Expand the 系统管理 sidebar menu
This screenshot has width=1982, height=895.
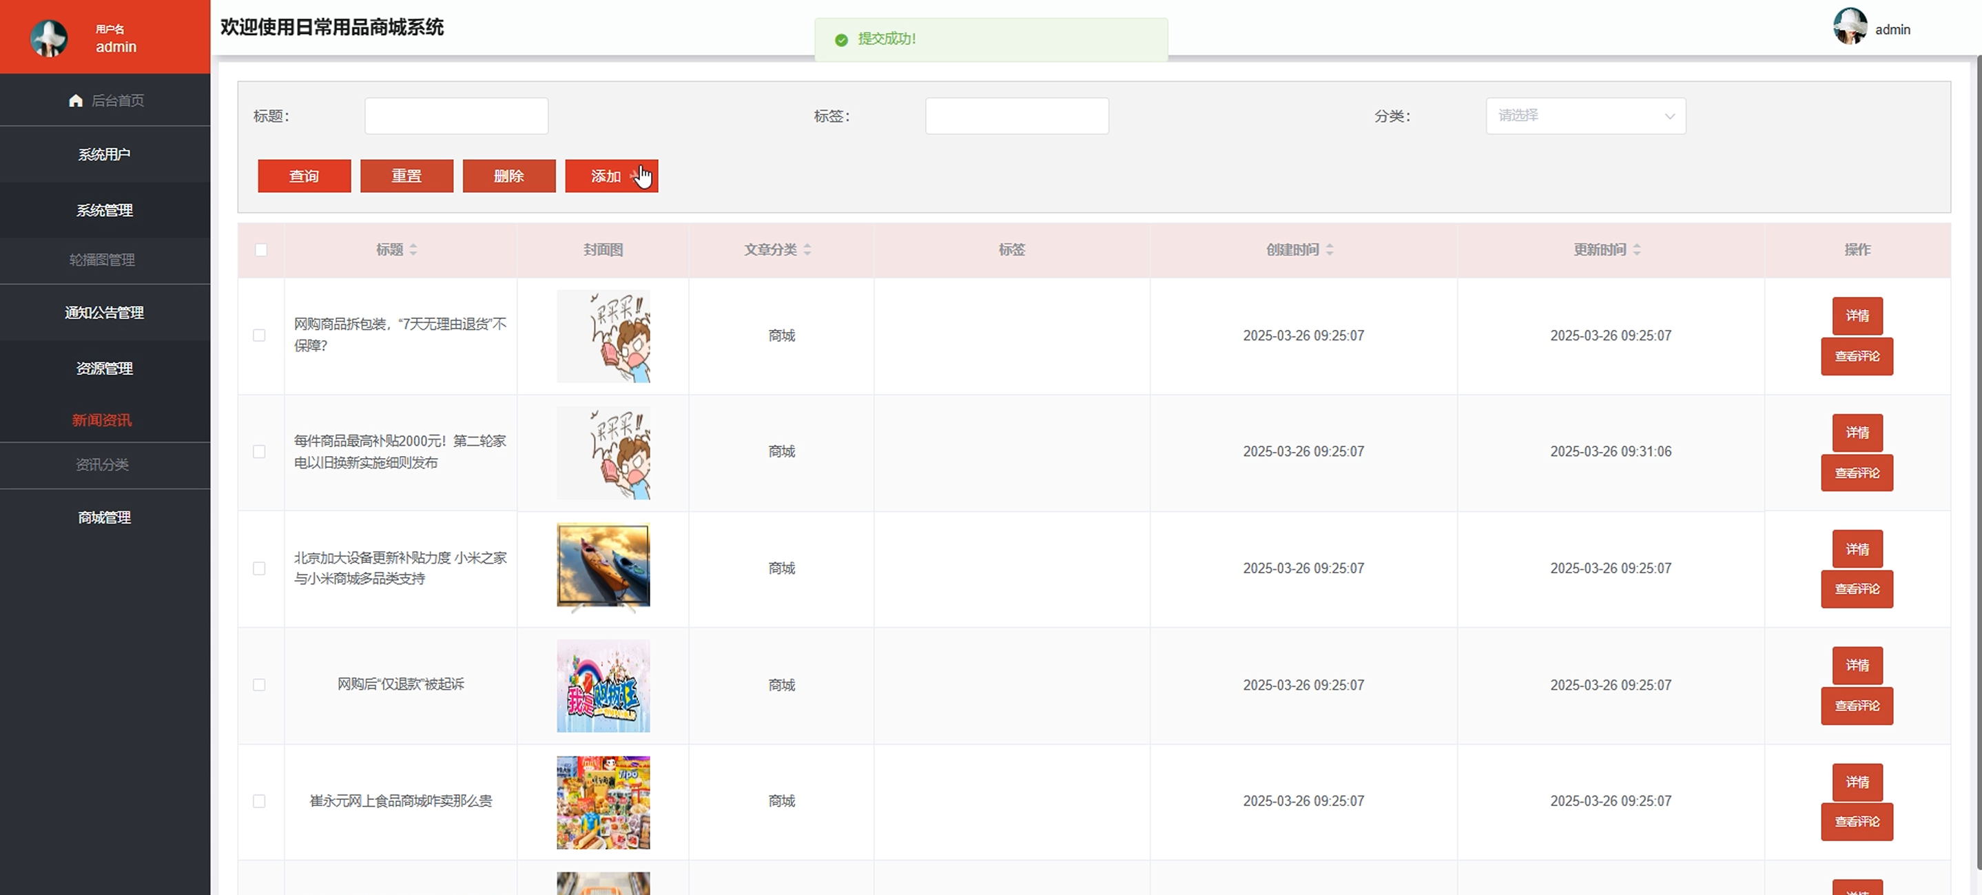(105, 210)
